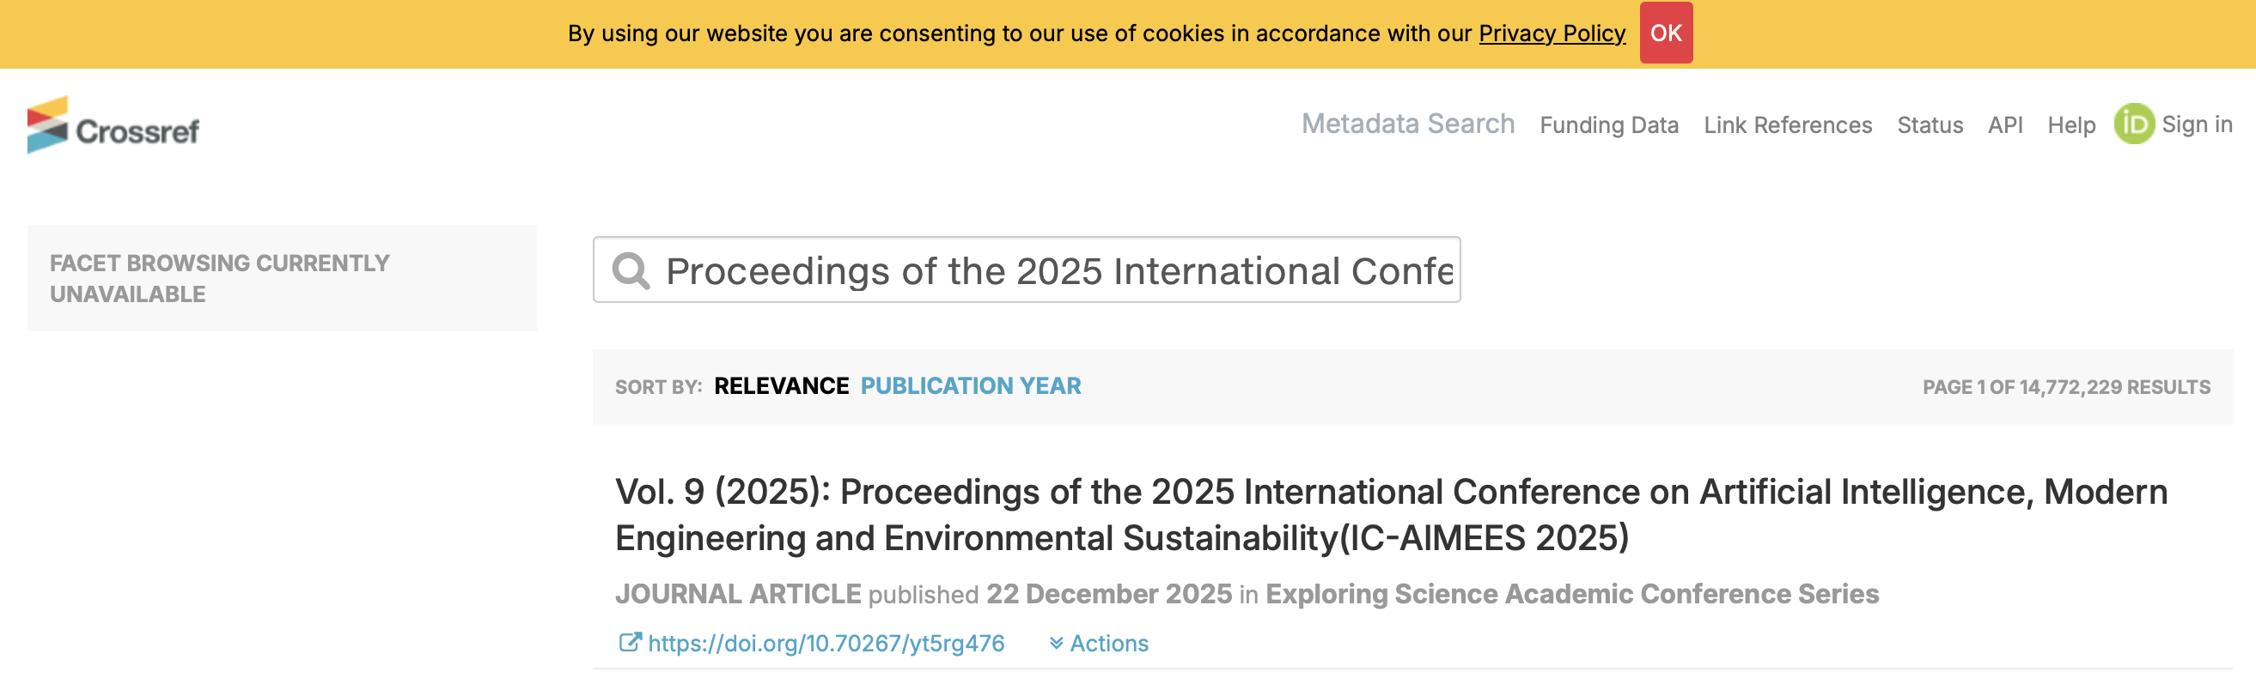The image size is (2256, 678).
Task: Go to Funding Data page
Action: click(1609, 125)
